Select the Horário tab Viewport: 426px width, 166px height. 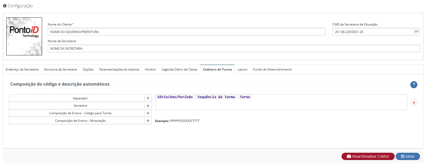[x=150, y=69]
